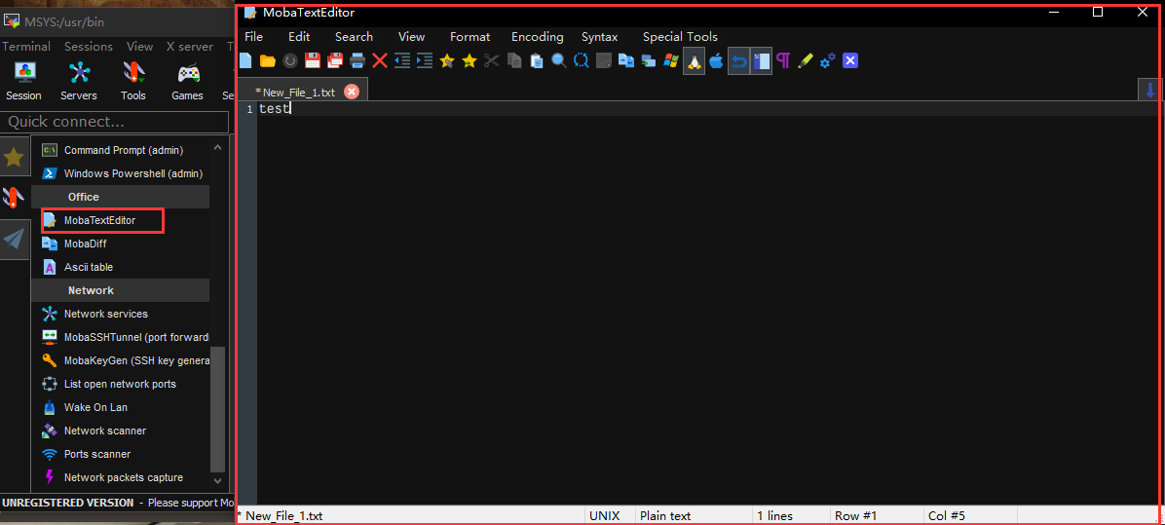Select UNIX format penguin icon
This screenshot has height=525, width=1165.
click(x=694, y=61)
